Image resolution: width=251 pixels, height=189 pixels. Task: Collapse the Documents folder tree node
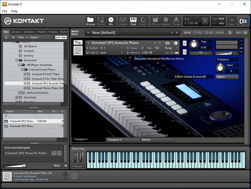coord(17,60)
